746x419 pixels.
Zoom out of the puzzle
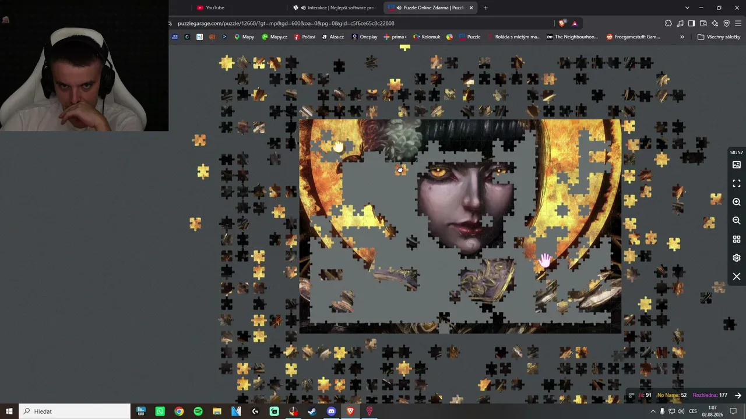click(x=737, y=221)
